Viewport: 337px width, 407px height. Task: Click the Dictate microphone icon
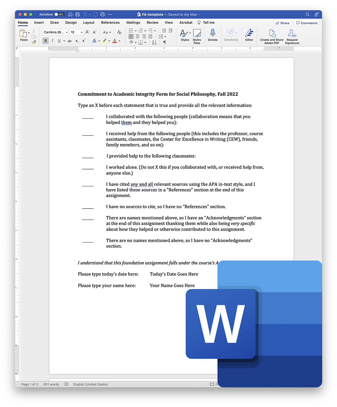click(213, 34)
